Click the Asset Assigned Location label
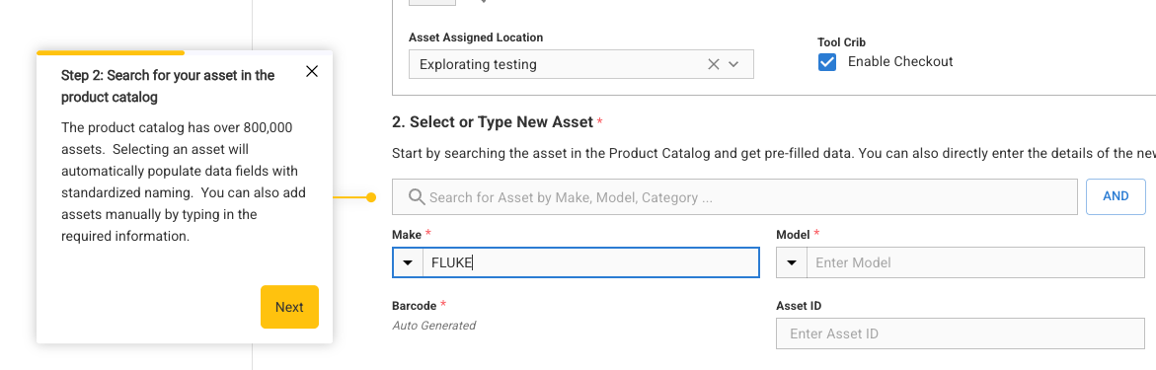1156x370 pixels. point(476,37)
